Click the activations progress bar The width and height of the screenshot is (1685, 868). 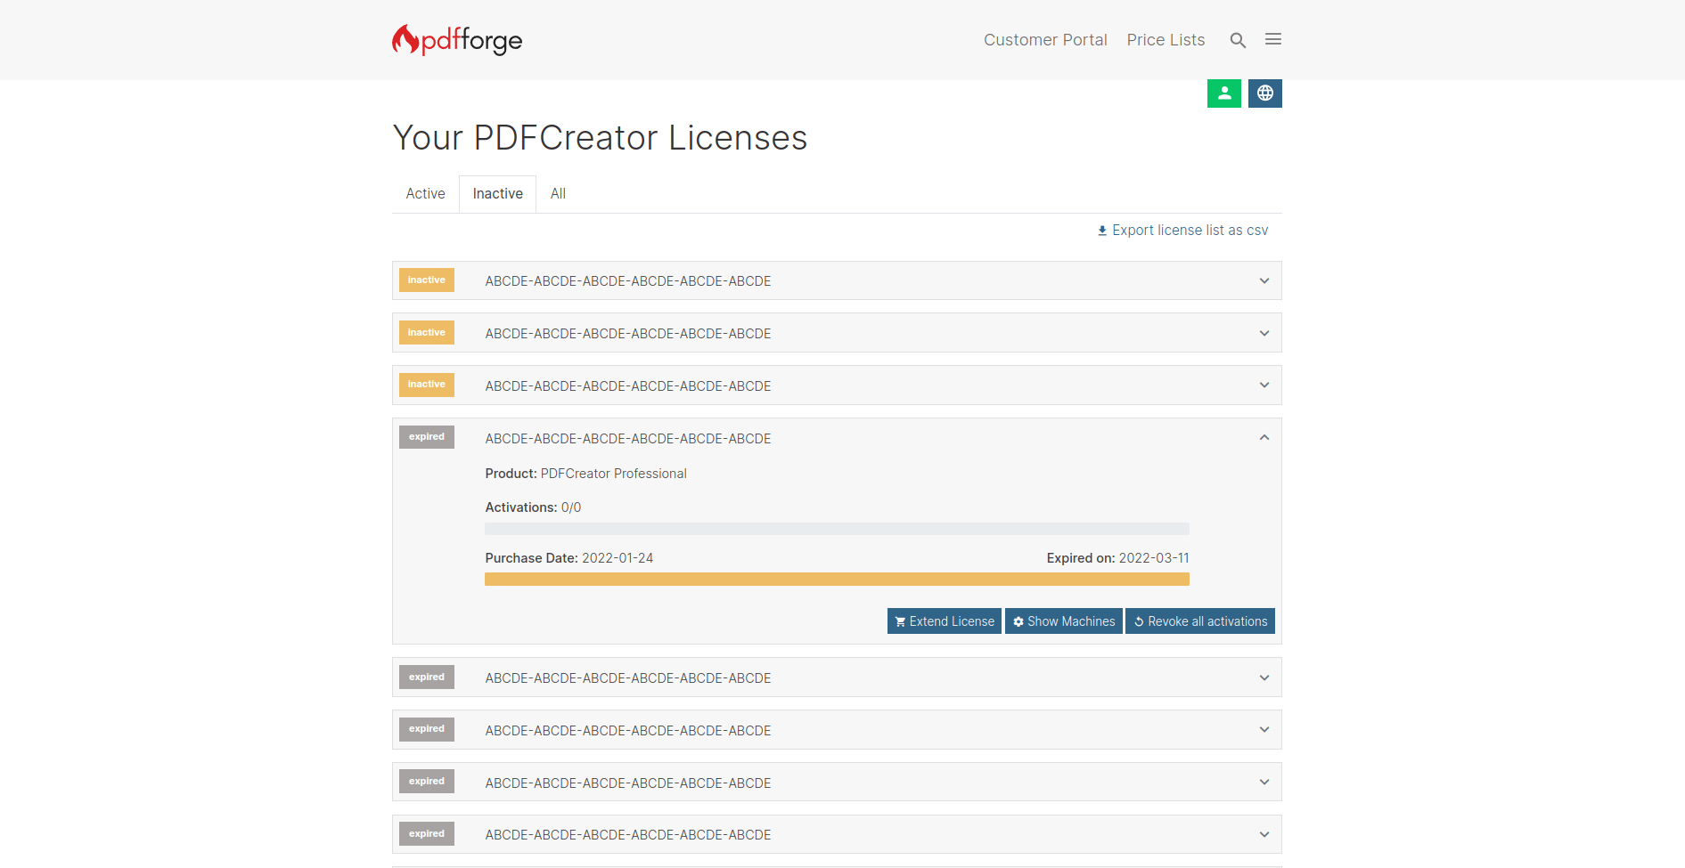point(837,529)
